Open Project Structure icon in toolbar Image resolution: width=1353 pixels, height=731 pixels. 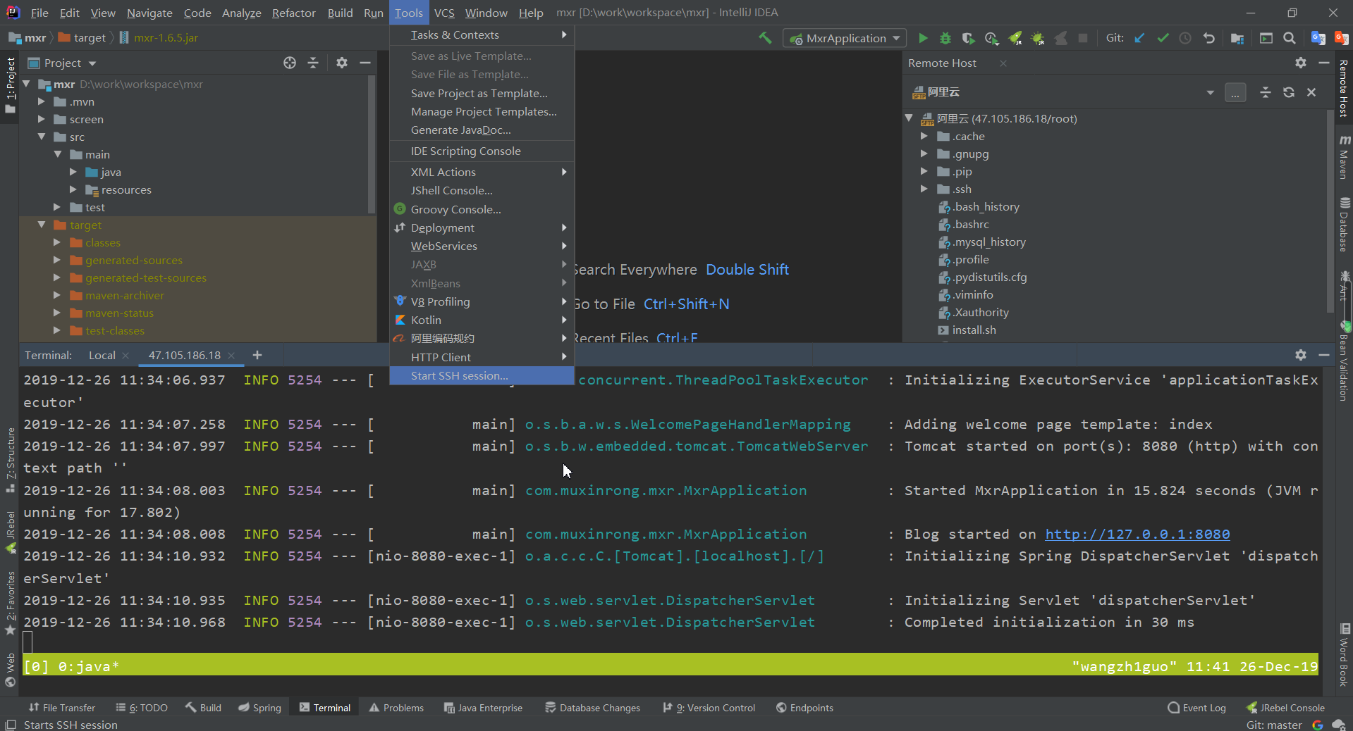click(x=1237, y=38)
